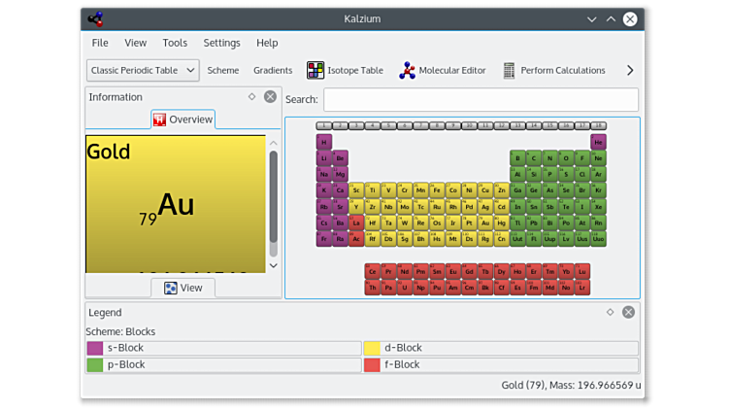Click the Kalzium app icon in title bar

point(95,18)
